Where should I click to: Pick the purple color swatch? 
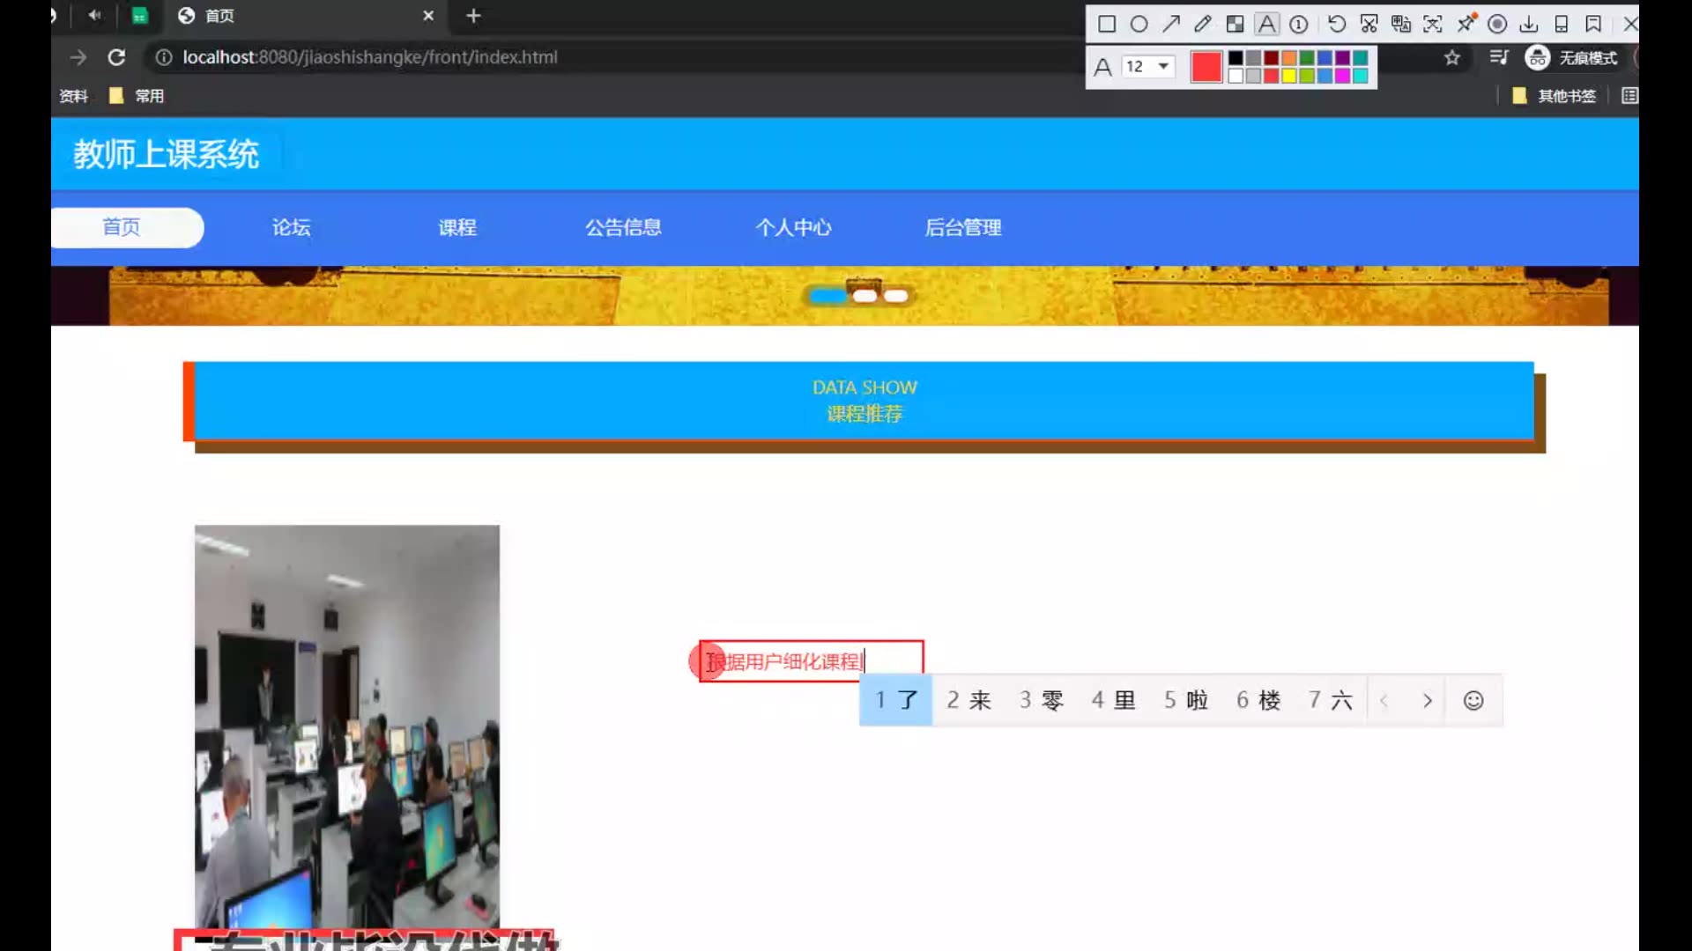tap(1342, 58)
